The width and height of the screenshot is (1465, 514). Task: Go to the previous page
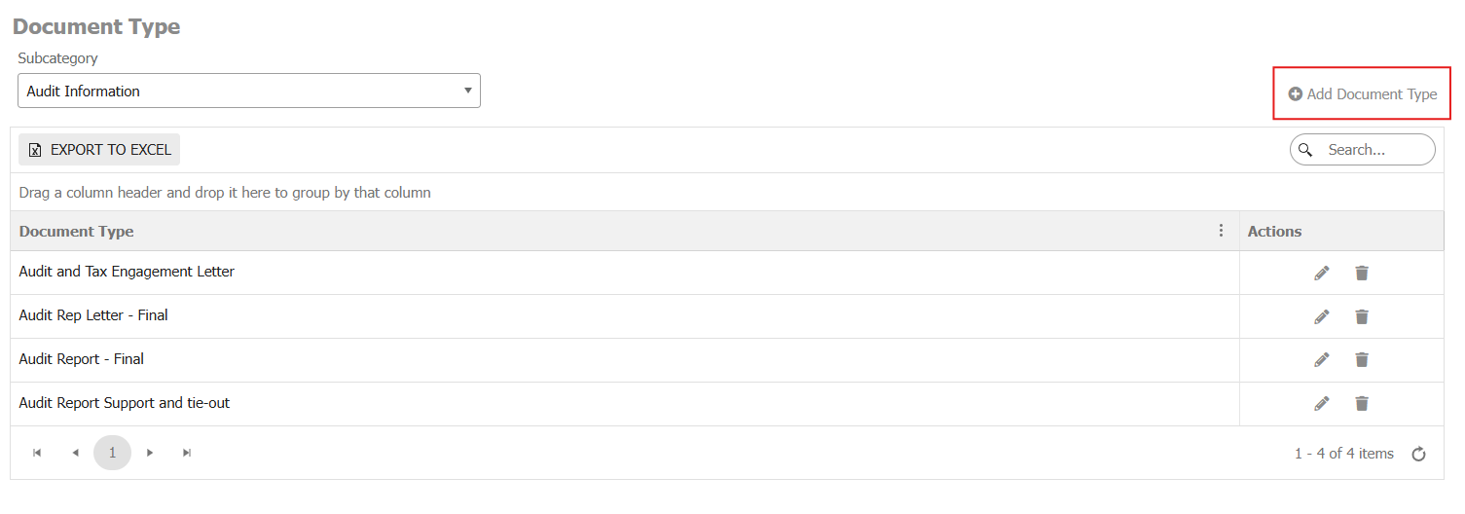(x=75, y=453)
